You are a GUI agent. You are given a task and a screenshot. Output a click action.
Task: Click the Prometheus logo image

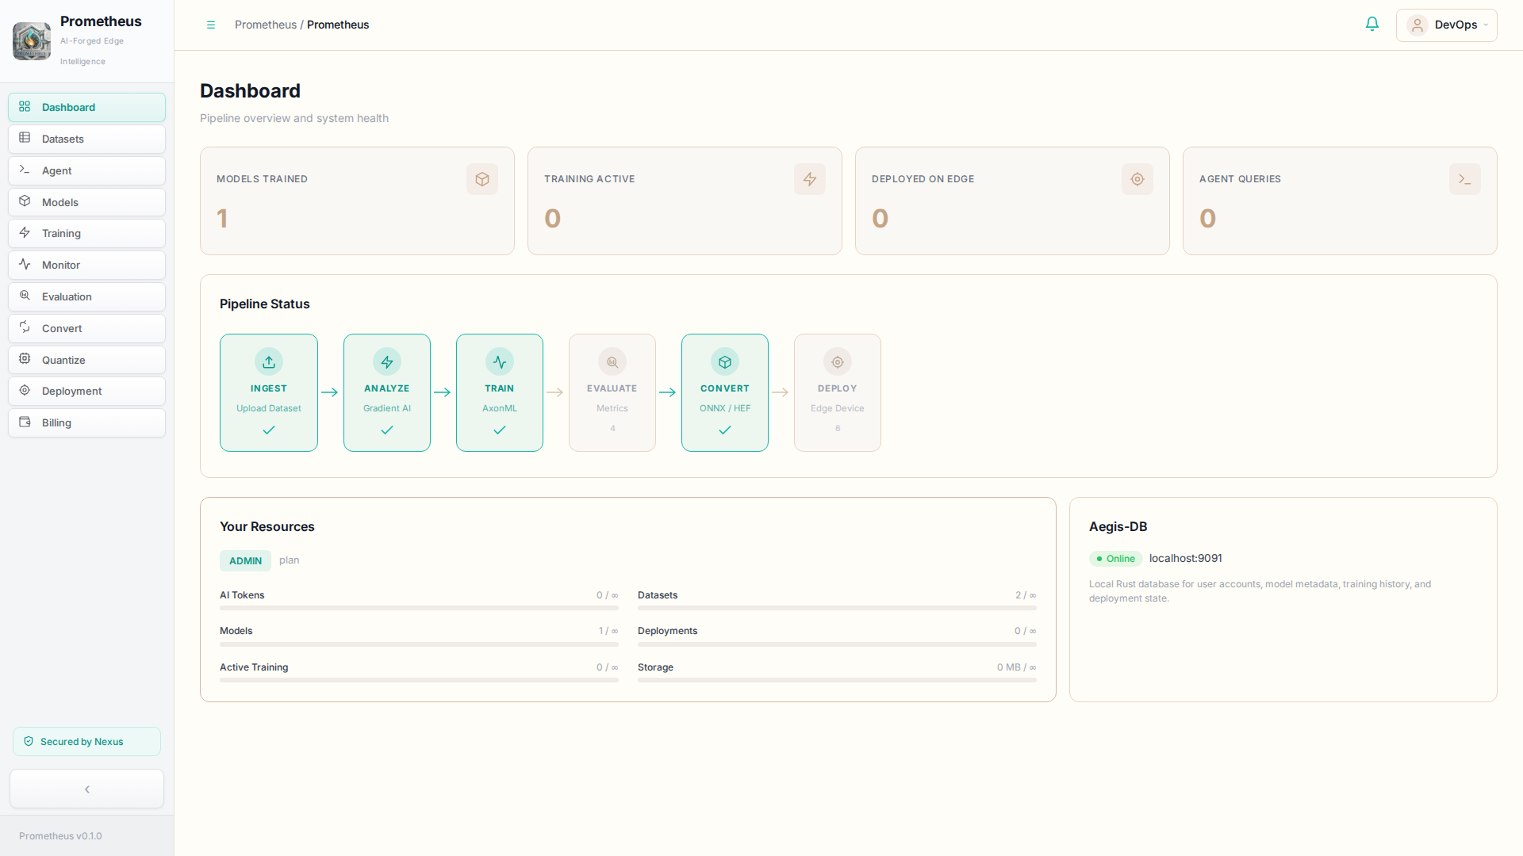tap(32, 41)
